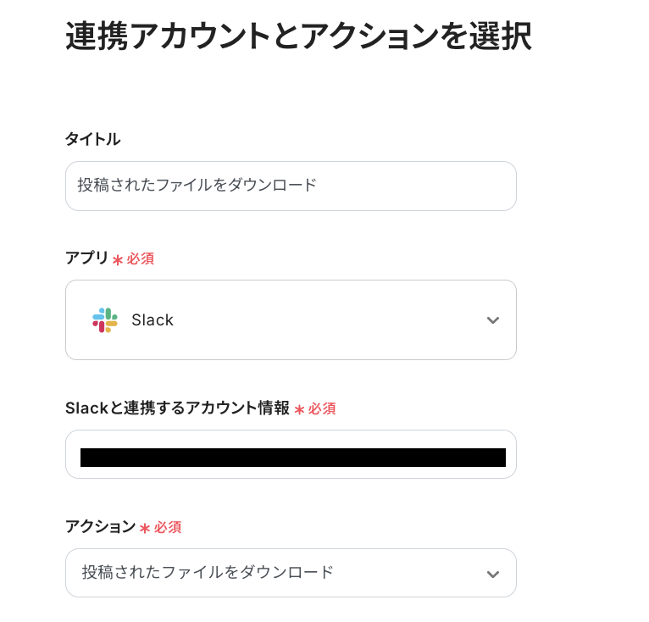The height and width of the screenshot is (622, 649).
Task: Click the 必須 mark beside アカウント情報
Action: [322, 409]
